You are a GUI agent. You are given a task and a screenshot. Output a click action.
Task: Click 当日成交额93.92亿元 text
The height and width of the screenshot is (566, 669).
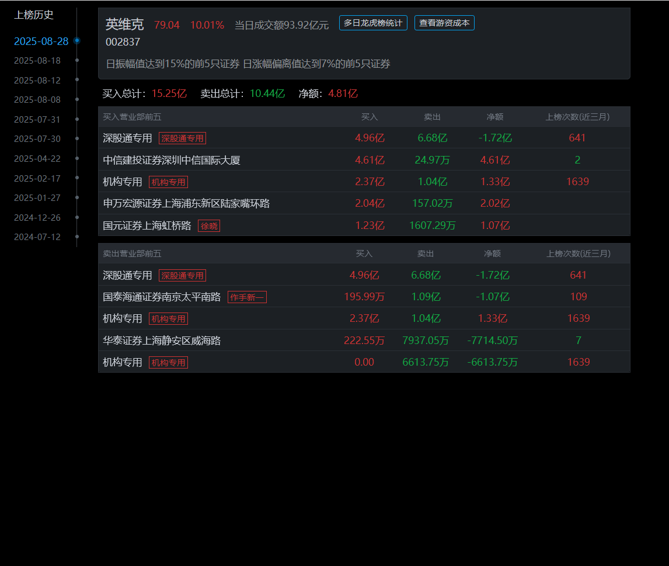pyautogui.click(x=281, y=25)
